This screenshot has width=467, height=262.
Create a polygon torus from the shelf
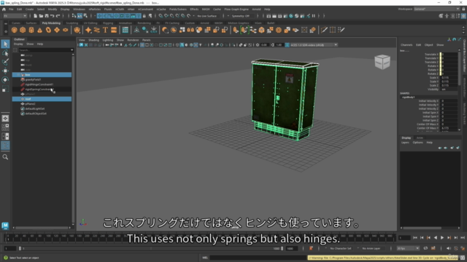[x=48, y=30]
